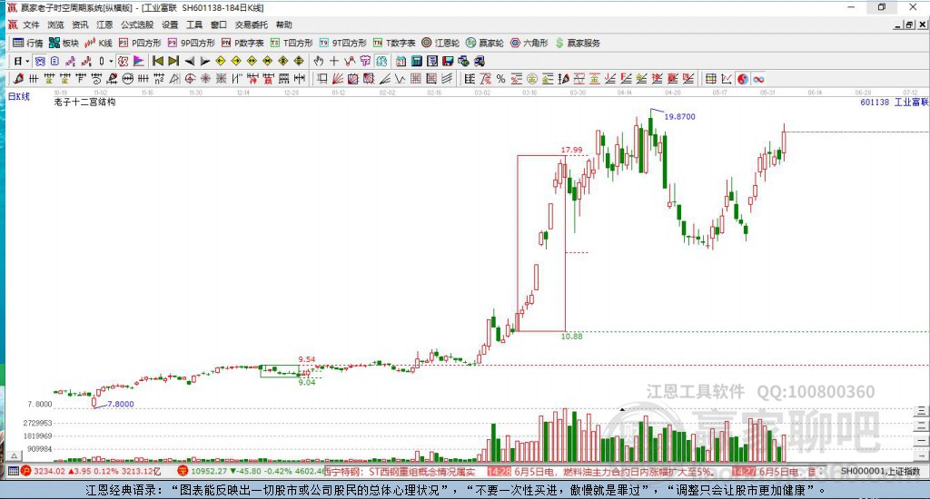This screenshot has width=930, height=499.
Task: Select the crosshair cursor tool
Action: (334, 61)
